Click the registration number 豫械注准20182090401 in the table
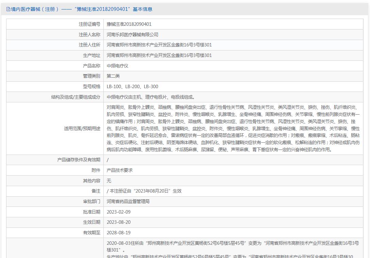 [x=129, y=24]
